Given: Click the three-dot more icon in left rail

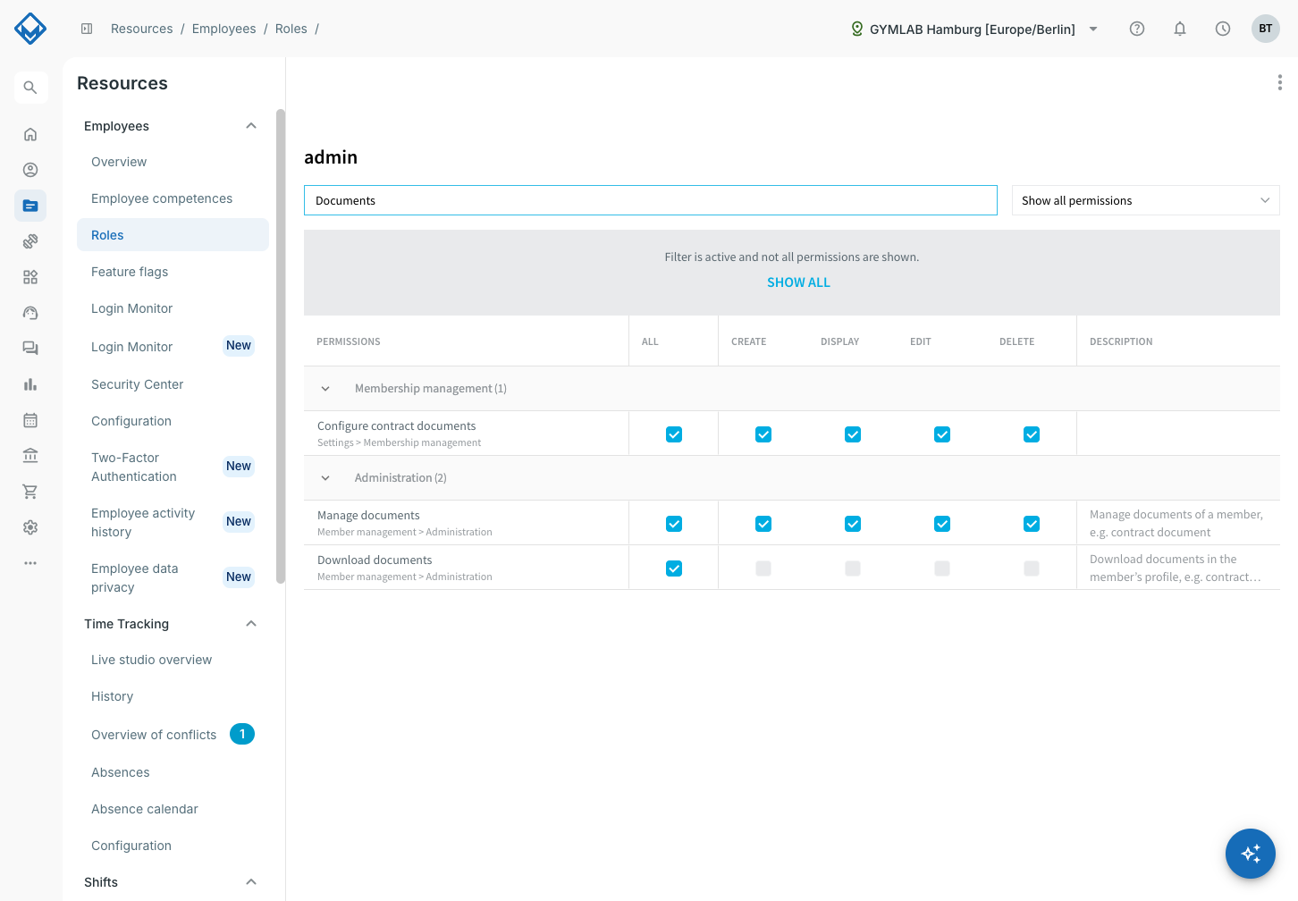Looking at the screenshot, I should pos(30,563).
